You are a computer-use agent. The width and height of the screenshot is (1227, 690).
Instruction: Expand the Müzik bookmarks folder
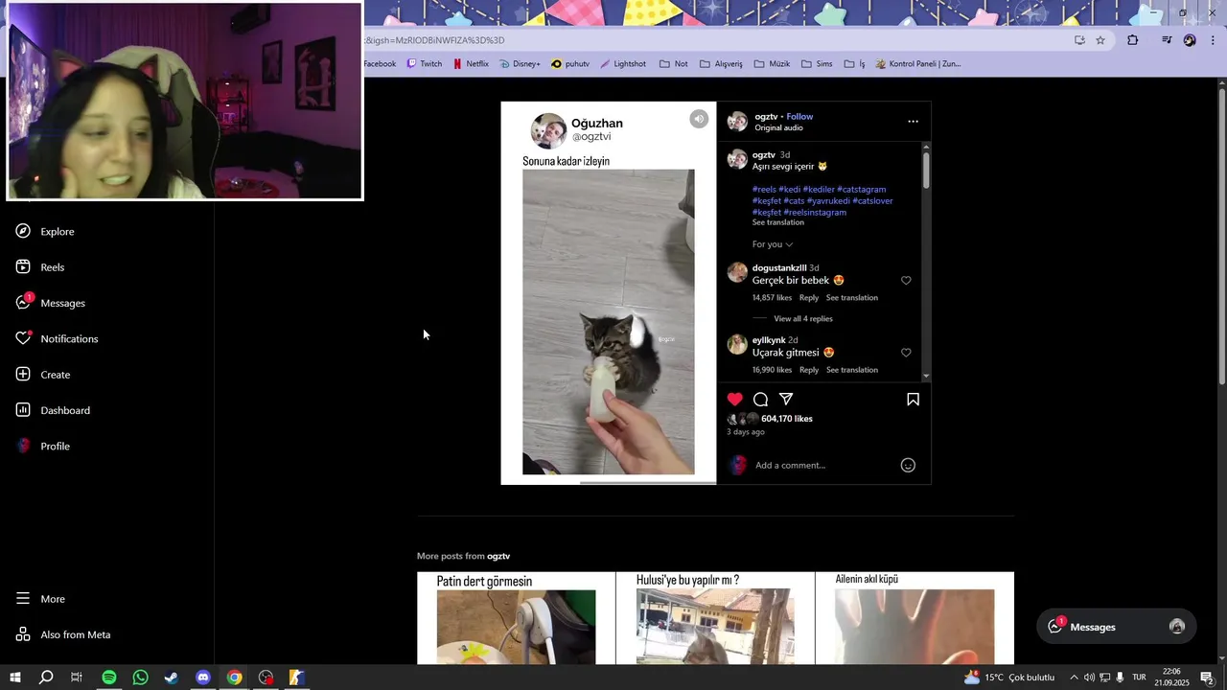[772, 64]
